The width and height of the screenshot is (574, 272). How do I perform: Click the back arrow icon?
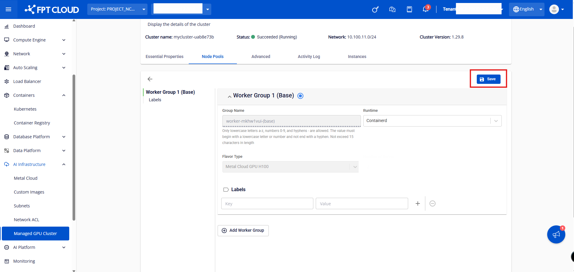[x=150, y=79]
